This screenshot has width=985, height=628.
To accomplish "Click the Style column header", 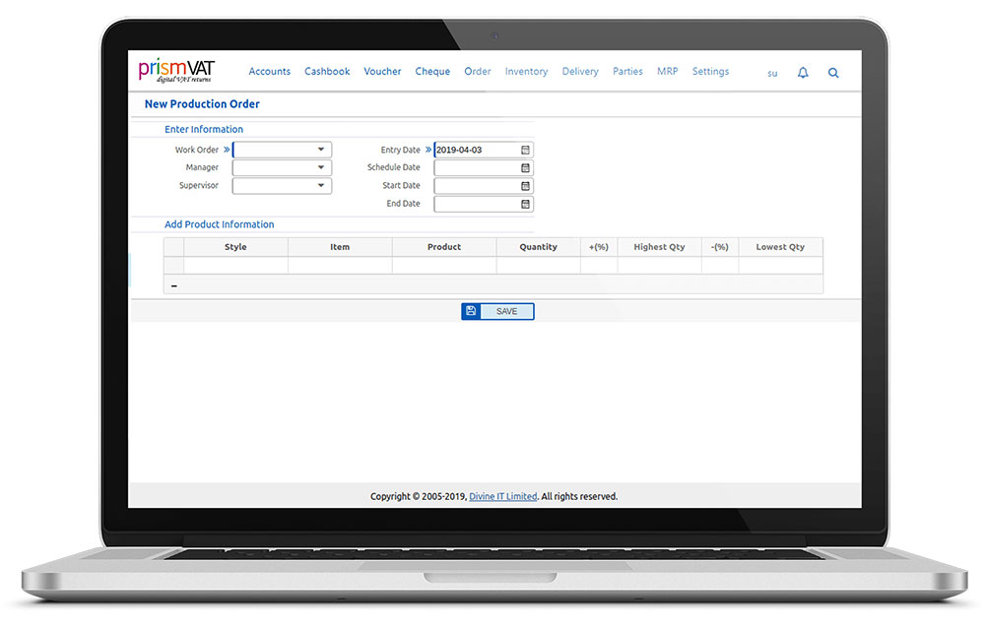I will (235, 247).
